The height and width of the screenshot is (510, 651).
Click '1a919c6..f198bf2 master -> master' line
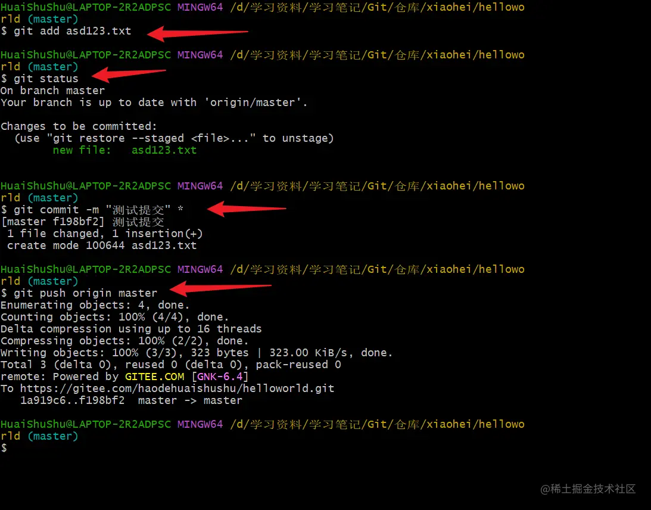[131, 401]
